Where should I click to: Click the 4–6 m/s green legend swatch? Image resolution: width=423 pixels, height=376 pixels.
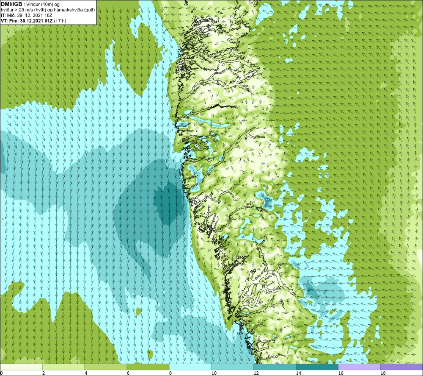106,367
